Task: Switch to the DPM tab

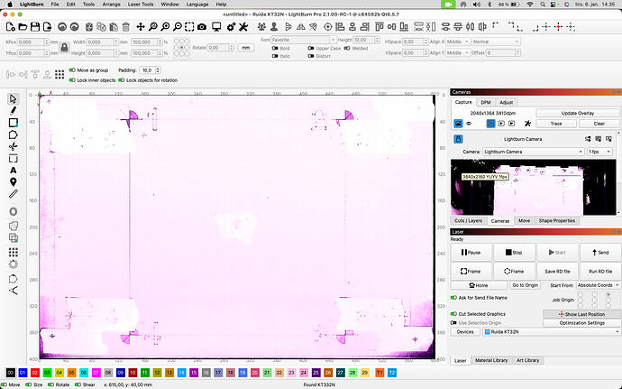Action: point(486,103)
